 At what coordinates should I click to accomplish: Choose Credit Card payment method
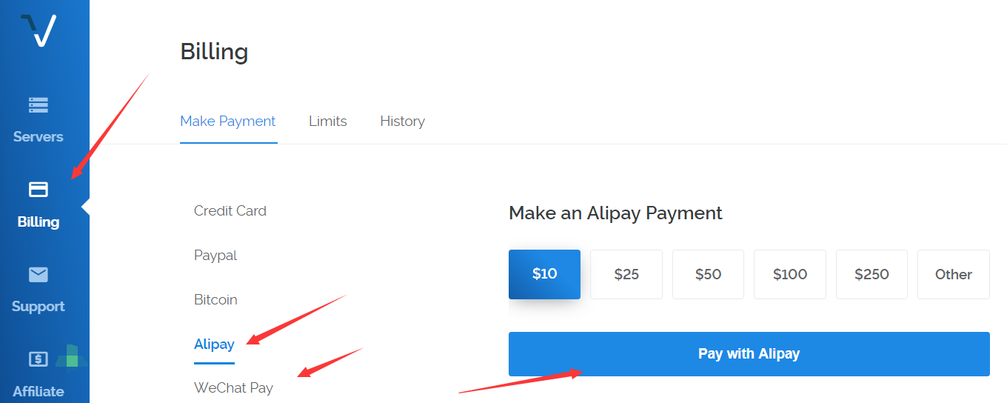coord(230,211)
